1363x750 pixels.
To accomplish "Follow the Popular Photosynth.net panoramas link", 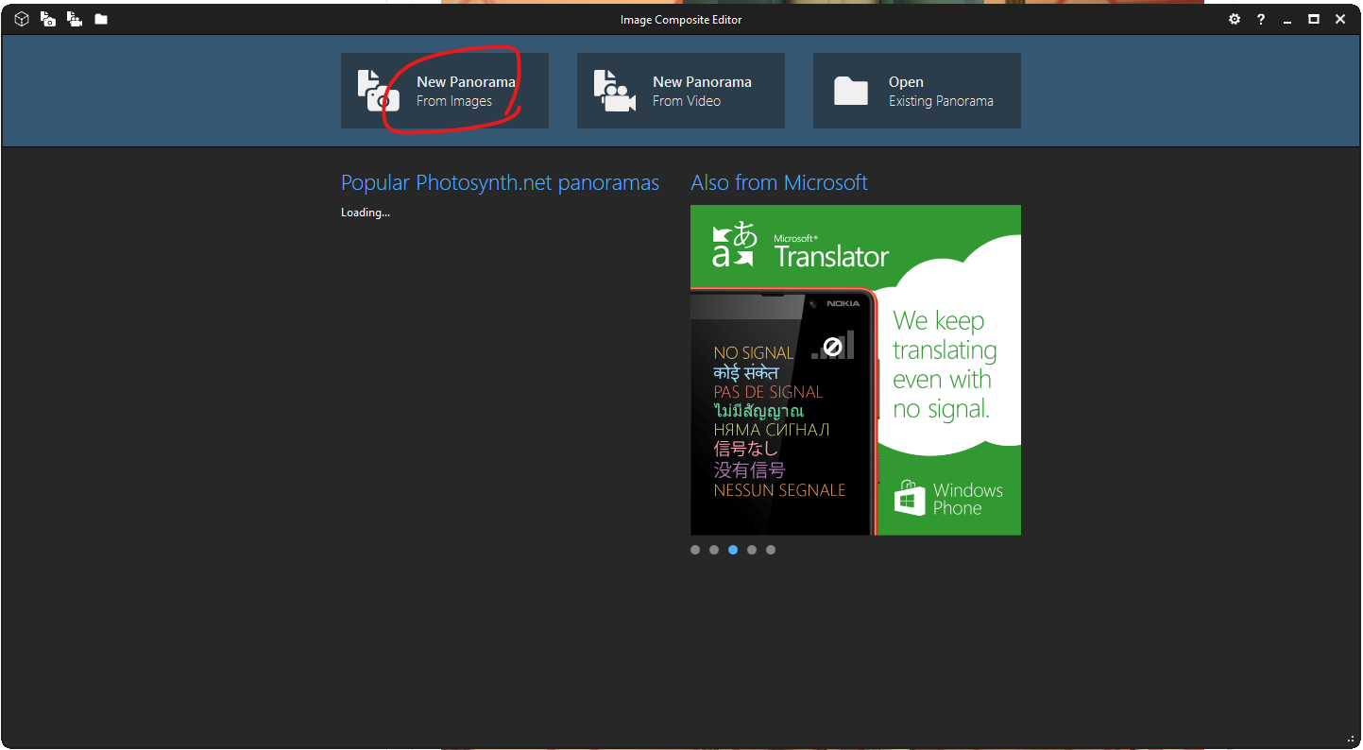I will (x=500, y=183).
